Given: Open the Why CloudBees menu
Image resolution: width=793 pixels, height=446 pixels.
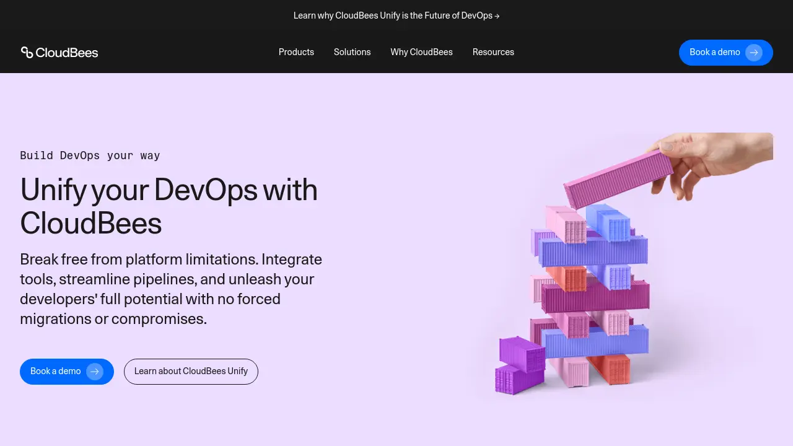Looking at the screenshot, I should tap(421, 52).
